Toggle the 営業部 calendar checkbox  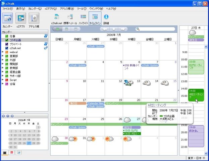coord(7,56)
